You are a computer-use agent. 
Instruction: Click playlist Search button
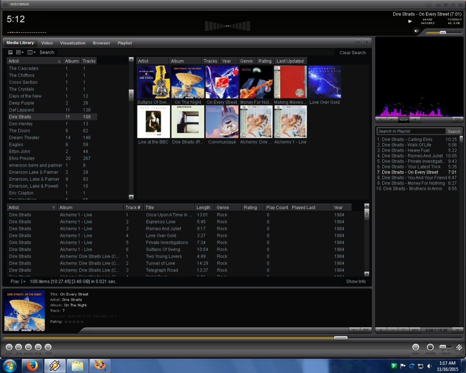[454, 131]
